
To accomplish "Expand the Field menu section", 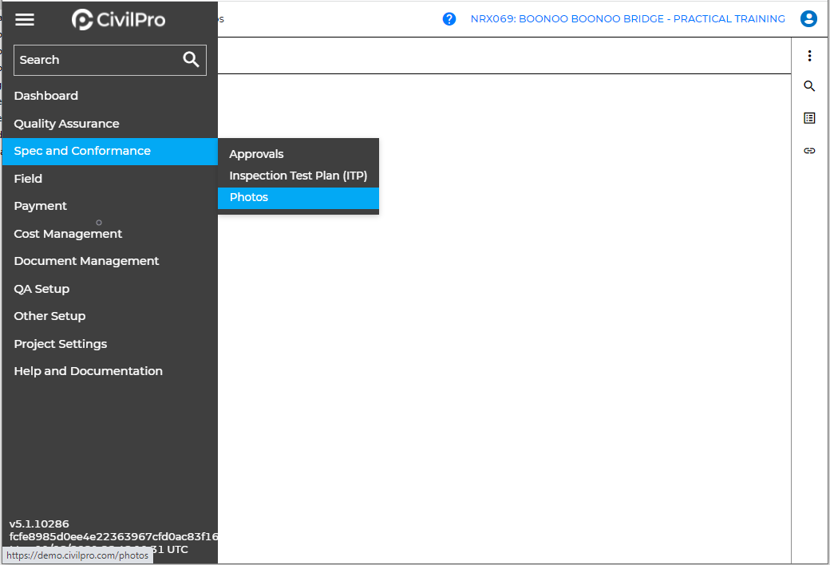I will (x=28, y=179).
